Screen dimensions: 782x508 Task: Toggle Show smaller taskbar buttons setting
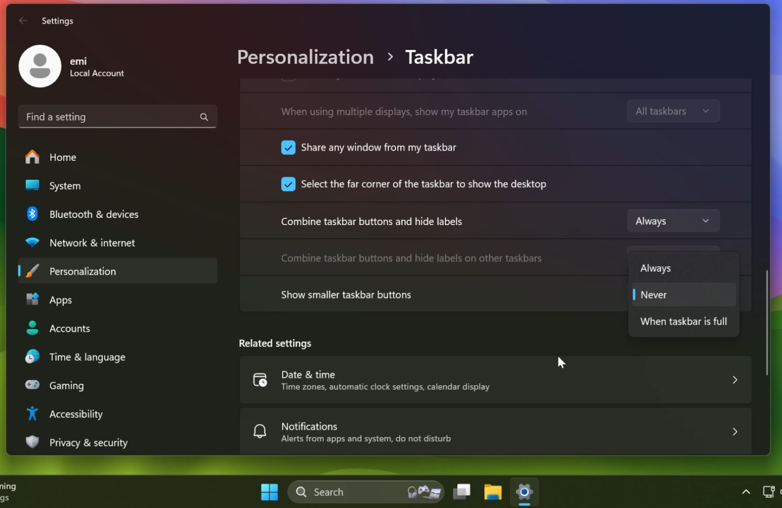[x=346, y=294]
